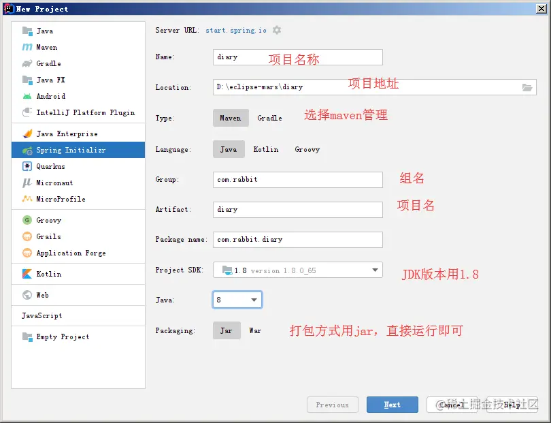The width and height of the screenshot is (551, 423).
Task: Select the Spring Initializr leaf icon
Action: [x=27, y=151]
